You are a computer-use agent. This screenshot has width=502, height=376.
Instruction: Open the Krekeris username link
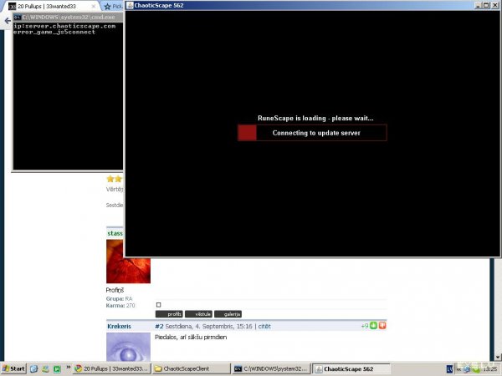[119, 326]
